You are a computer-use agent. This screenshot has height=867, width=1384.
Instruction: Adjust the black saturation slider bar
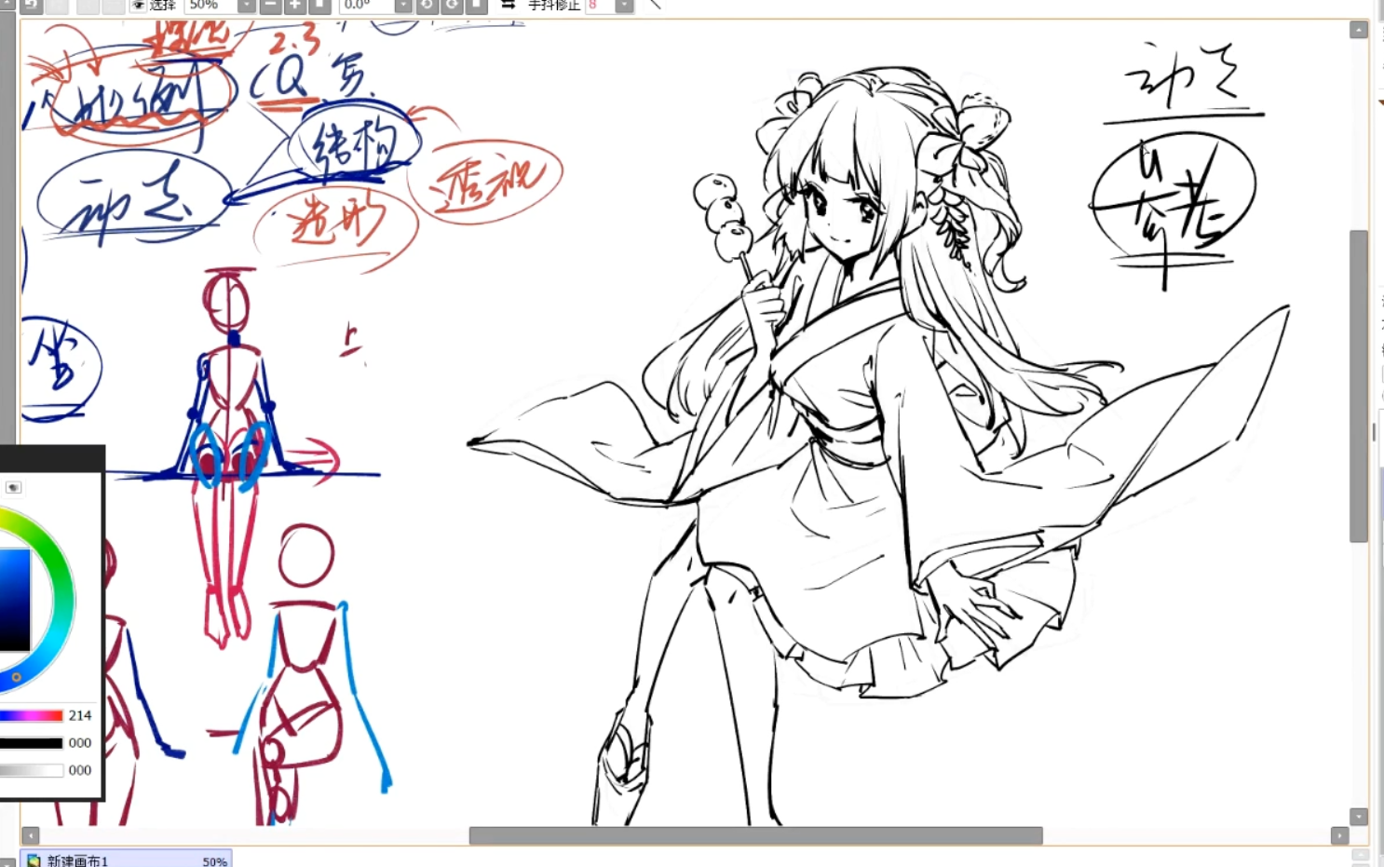[x=31, y=743]
